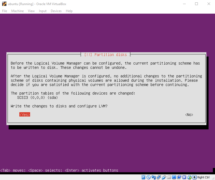
Task: Click the audio status icon in status bar
Action: pos(154,177)
